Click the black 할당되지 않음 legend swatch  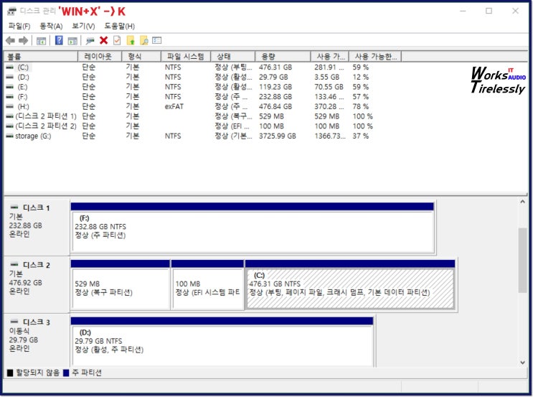[10, 373]
